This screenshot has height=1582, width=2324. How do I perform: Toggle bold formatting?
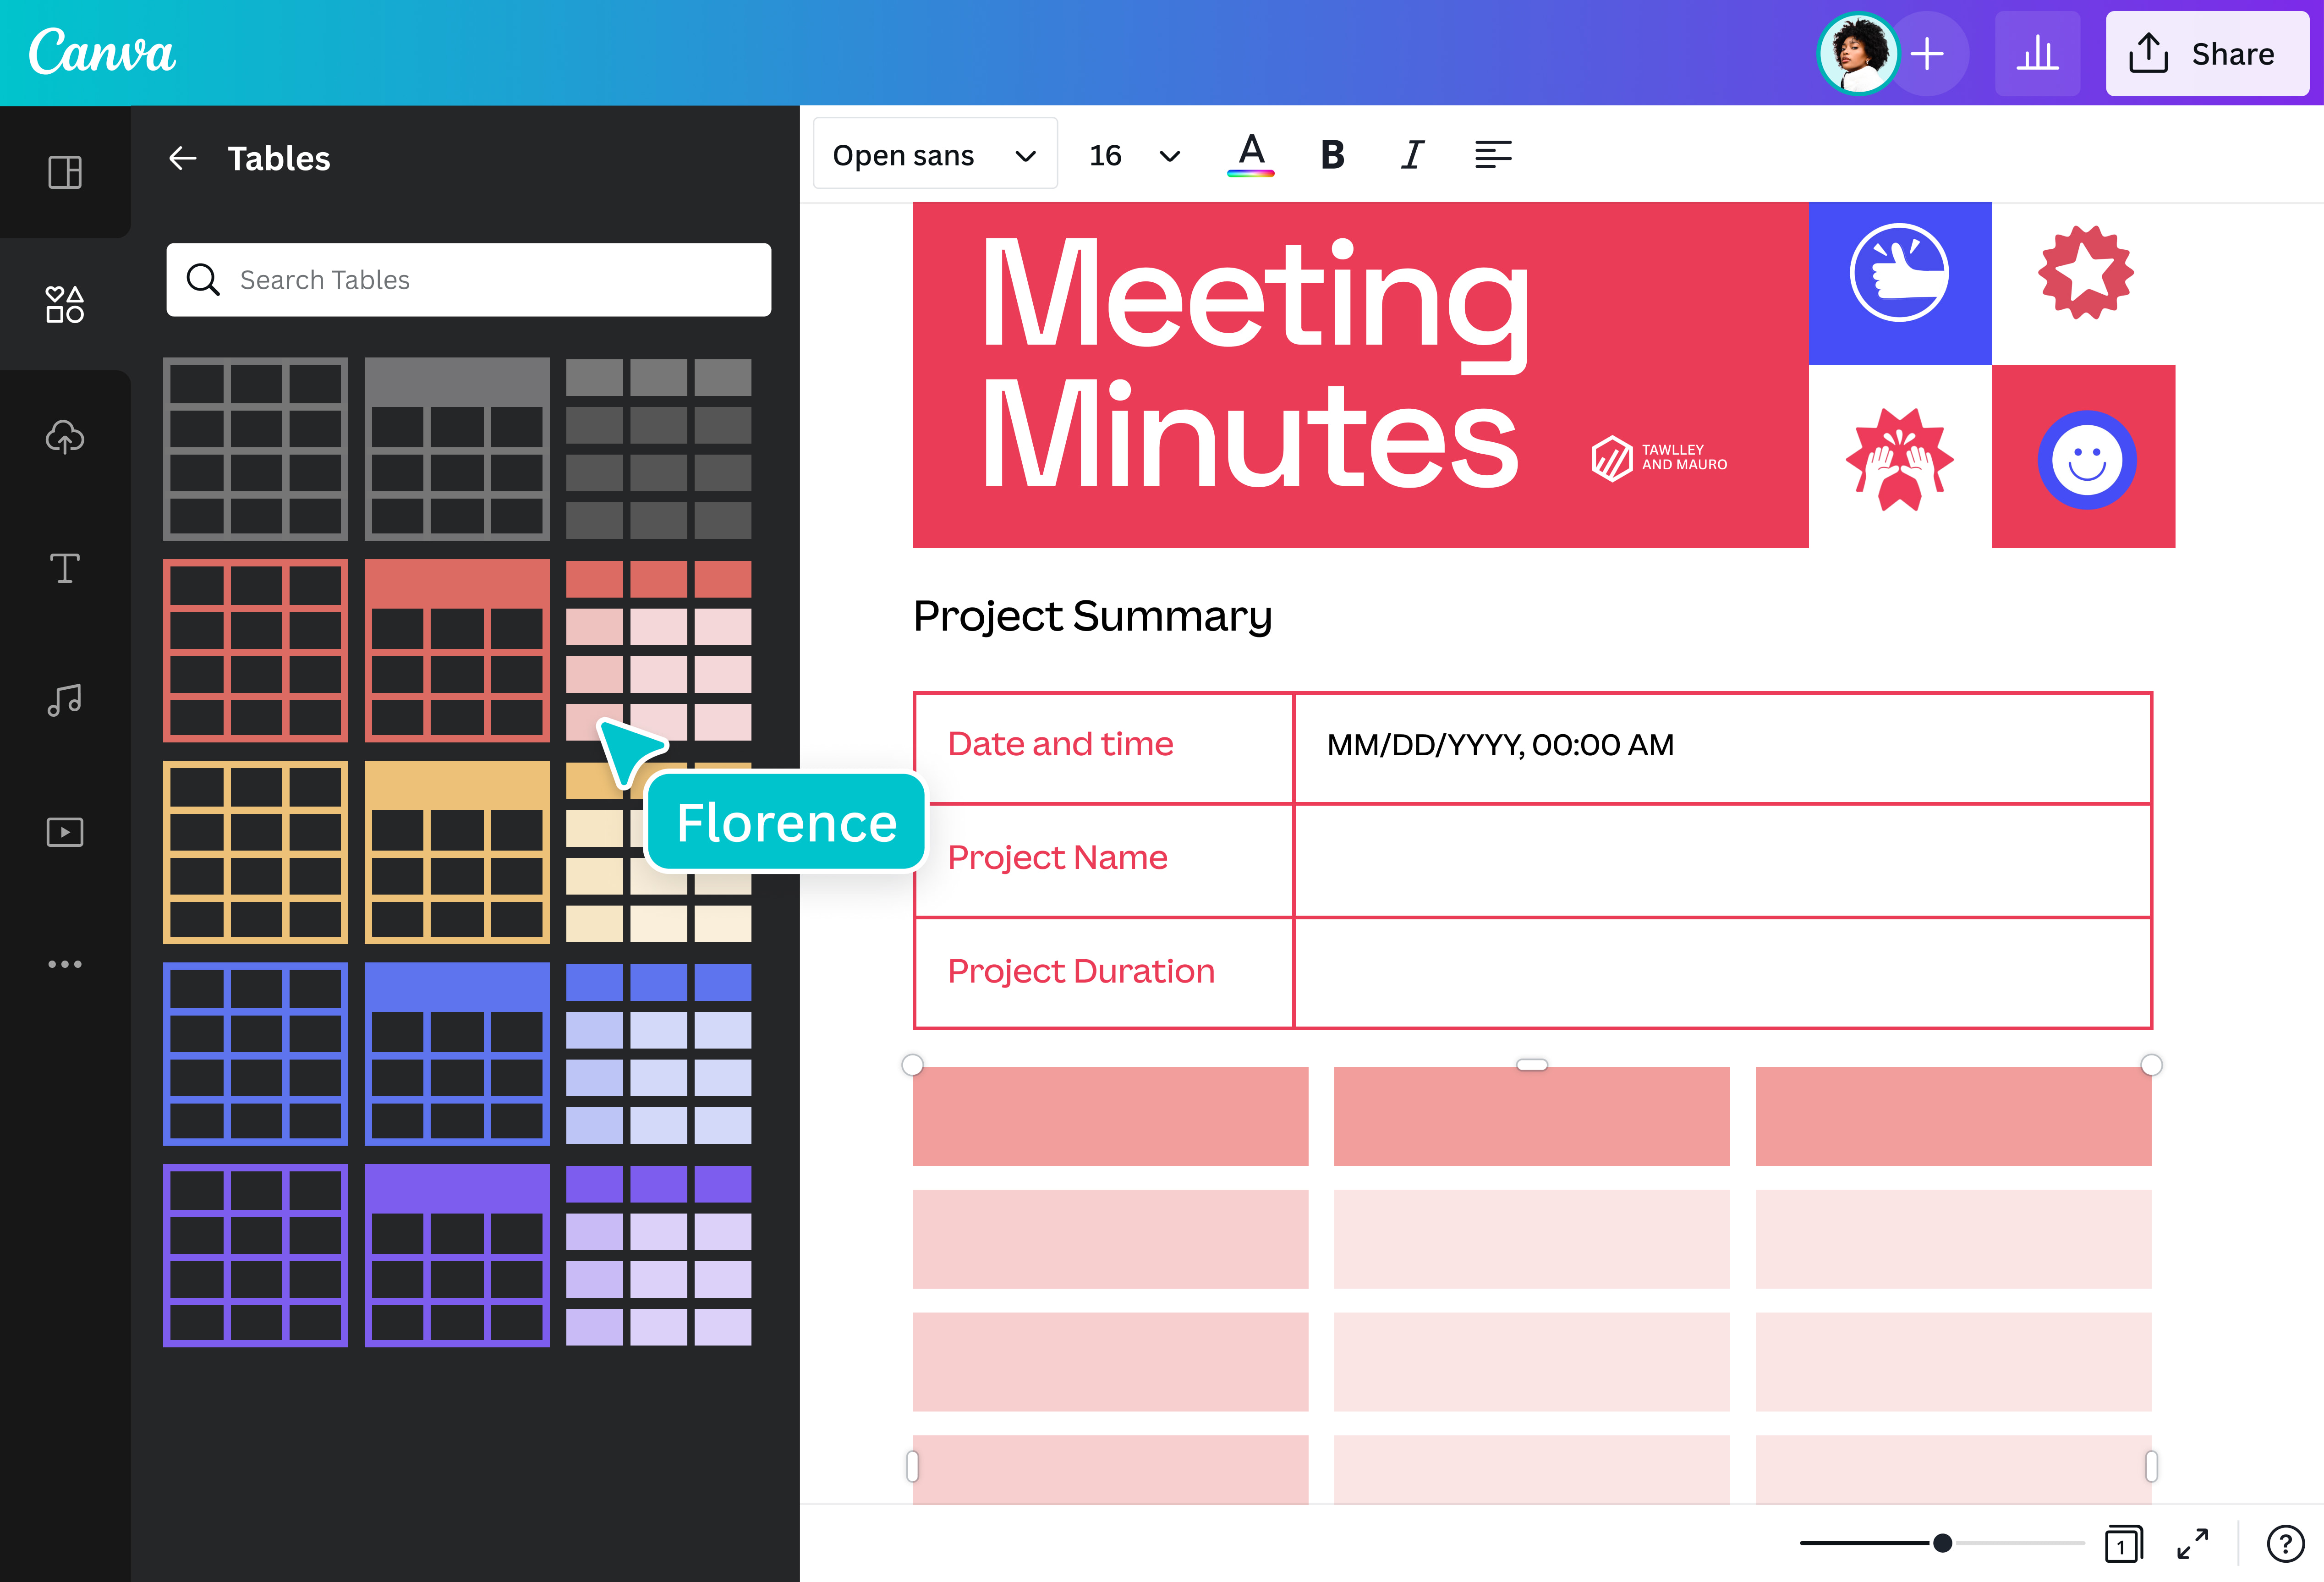pyautogui.click(x=1332, y=153)
